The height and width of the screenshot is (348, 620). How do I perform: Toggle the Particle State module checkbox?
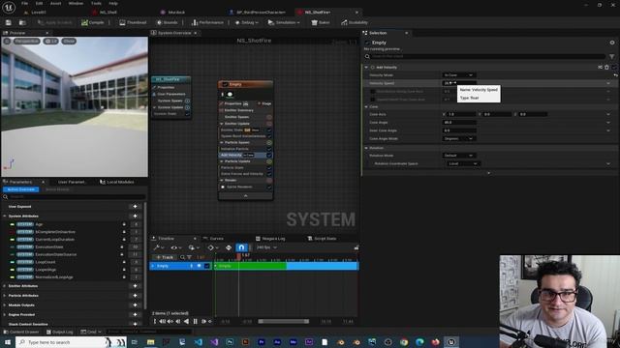pos(269,167)
